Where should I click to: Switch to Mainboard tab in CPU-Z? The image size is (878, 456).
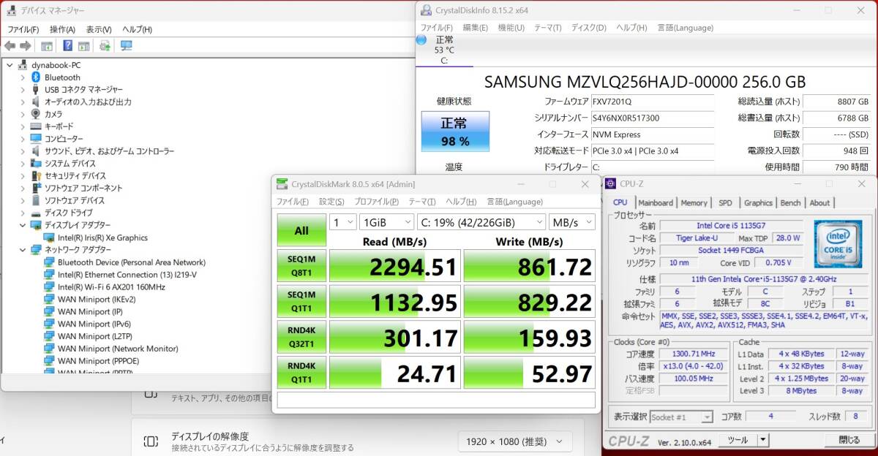[x=655, y=202]
